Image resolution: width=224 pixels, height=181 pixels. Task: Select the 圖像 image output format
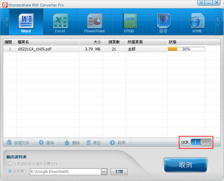point(163,22)
